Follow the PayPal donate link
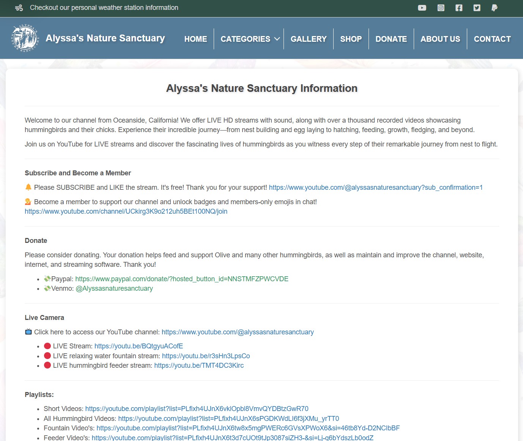Image resolution: width=523 pixels, height=441 pixels. (182, 279)
